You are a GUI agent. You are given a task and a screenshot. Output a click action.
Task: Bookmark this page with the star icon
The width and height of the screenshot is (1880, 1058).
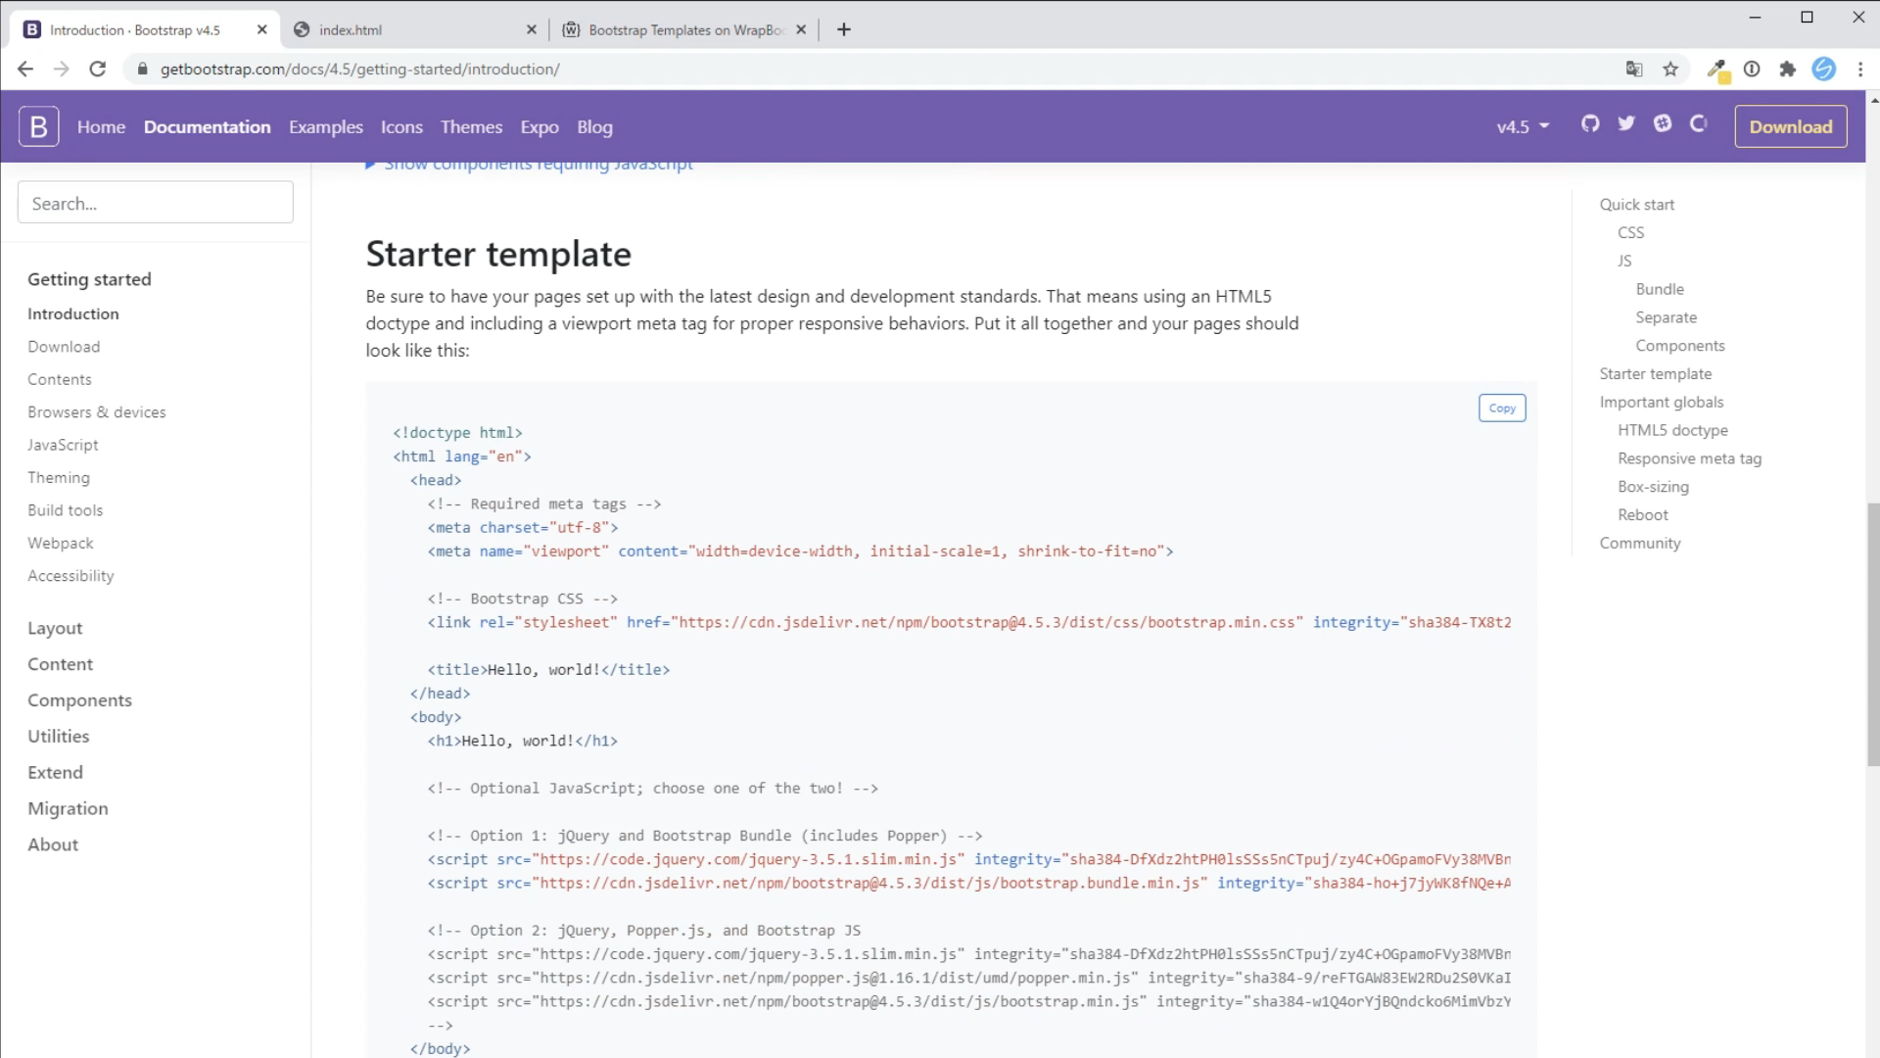click(1670, 69)
